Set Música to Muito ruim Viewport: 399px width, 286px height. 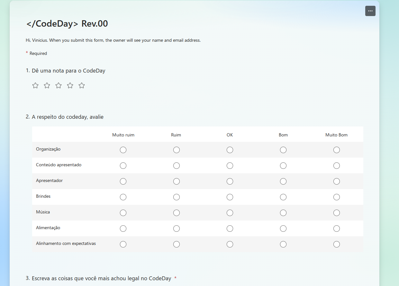(x=123, y=213)
